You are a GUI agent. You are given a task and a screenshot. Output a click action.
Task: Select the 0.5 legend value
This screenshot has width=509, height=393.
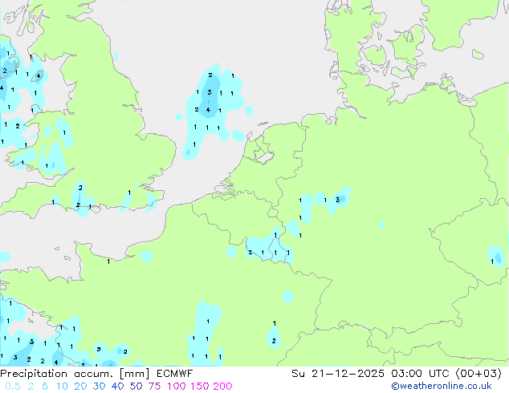pyautogui.click(x=13, y=387)
